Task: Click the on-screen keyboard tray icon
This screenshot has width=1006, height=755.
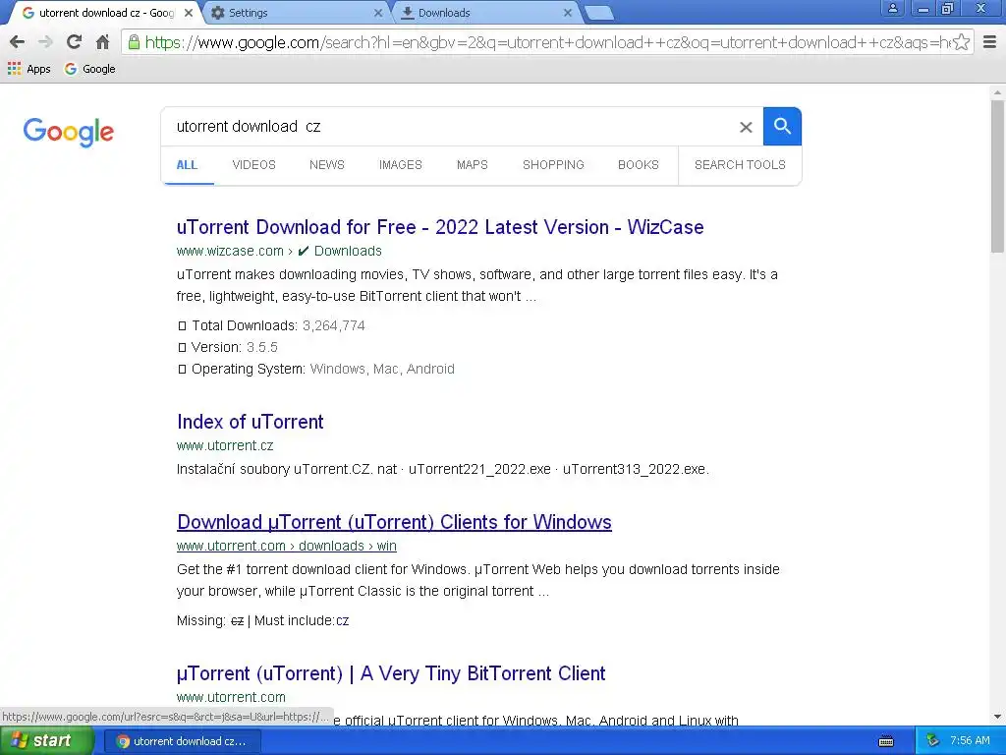Action: [886, 741]
